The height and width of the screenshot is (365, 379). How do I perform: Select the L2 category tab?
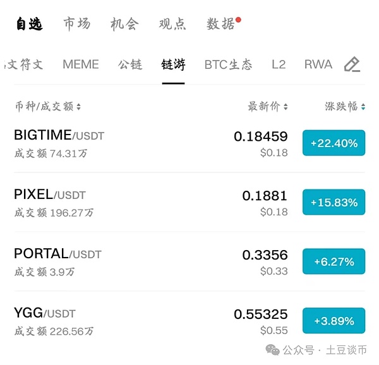coord(279,64)
